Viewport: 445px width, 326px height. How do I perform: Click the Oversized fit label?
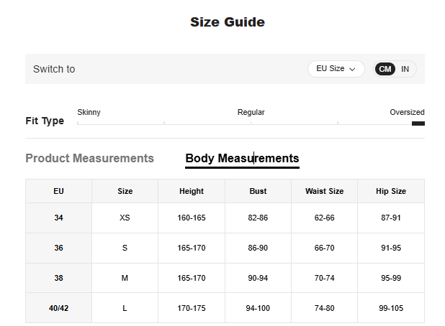(407, 112)
